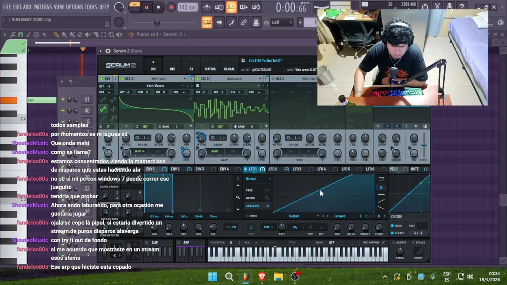Toggle the ARP power button
Screen dimensions: 507x285
click(179, 243)
